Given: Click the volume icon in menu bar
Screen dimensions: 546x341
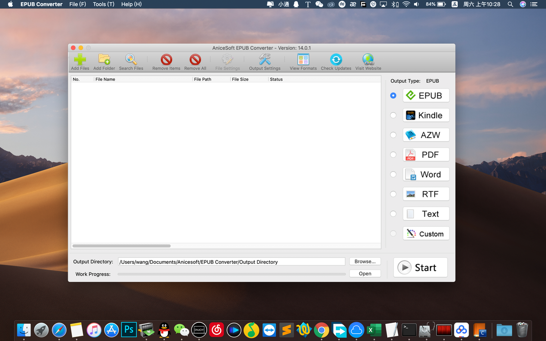Looking at the screenshot, I should click(416, 4).
